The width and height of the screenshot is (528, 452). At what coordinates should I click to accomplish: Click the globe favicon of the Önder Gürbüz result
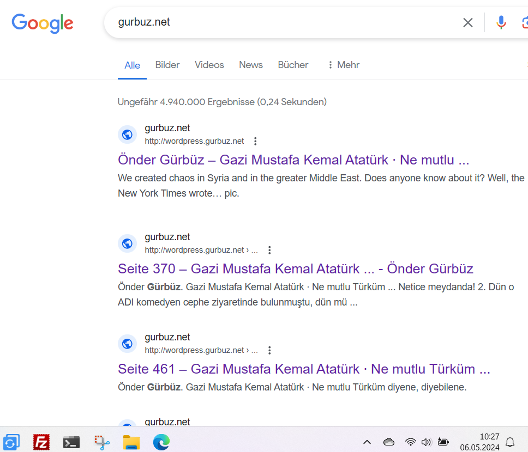[x=127, y=135]
